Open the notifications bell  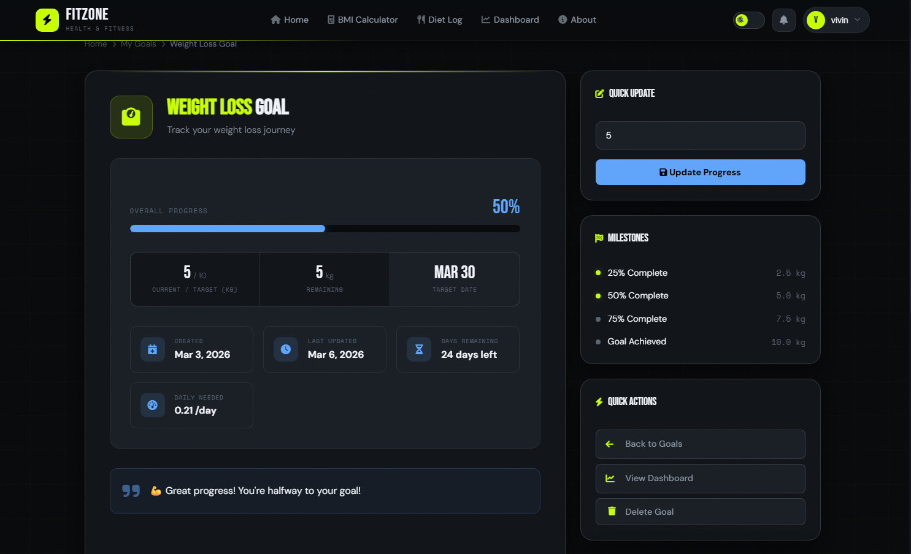coord(783,20)
